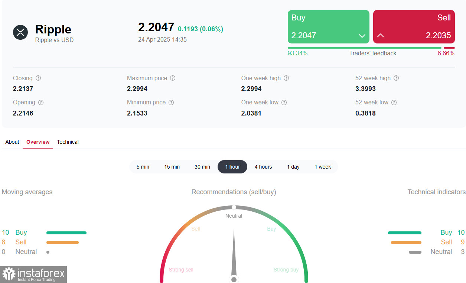The width and height of the screenshot is (466, 283).
Task: Select the Overview tab
Action: click(38, 142)
